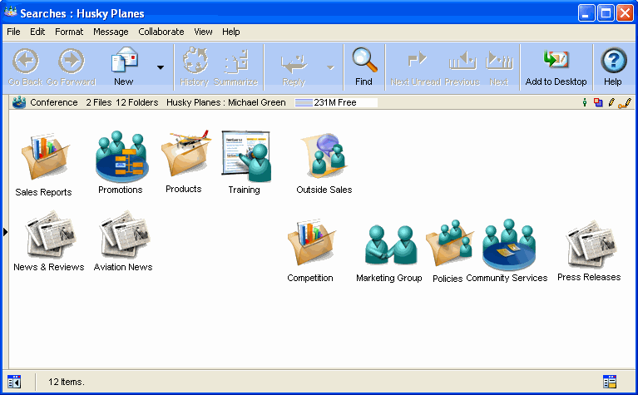Open the Marketing Group conference
Screen dimensions: 638x395
[388, 245]
